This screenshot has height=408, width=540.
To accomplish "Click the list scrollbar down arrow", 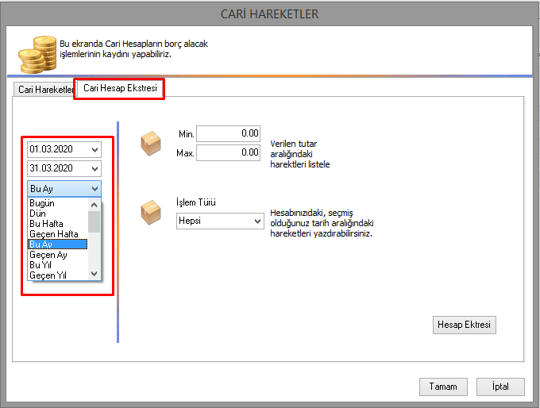I will (x=95, y=274).
